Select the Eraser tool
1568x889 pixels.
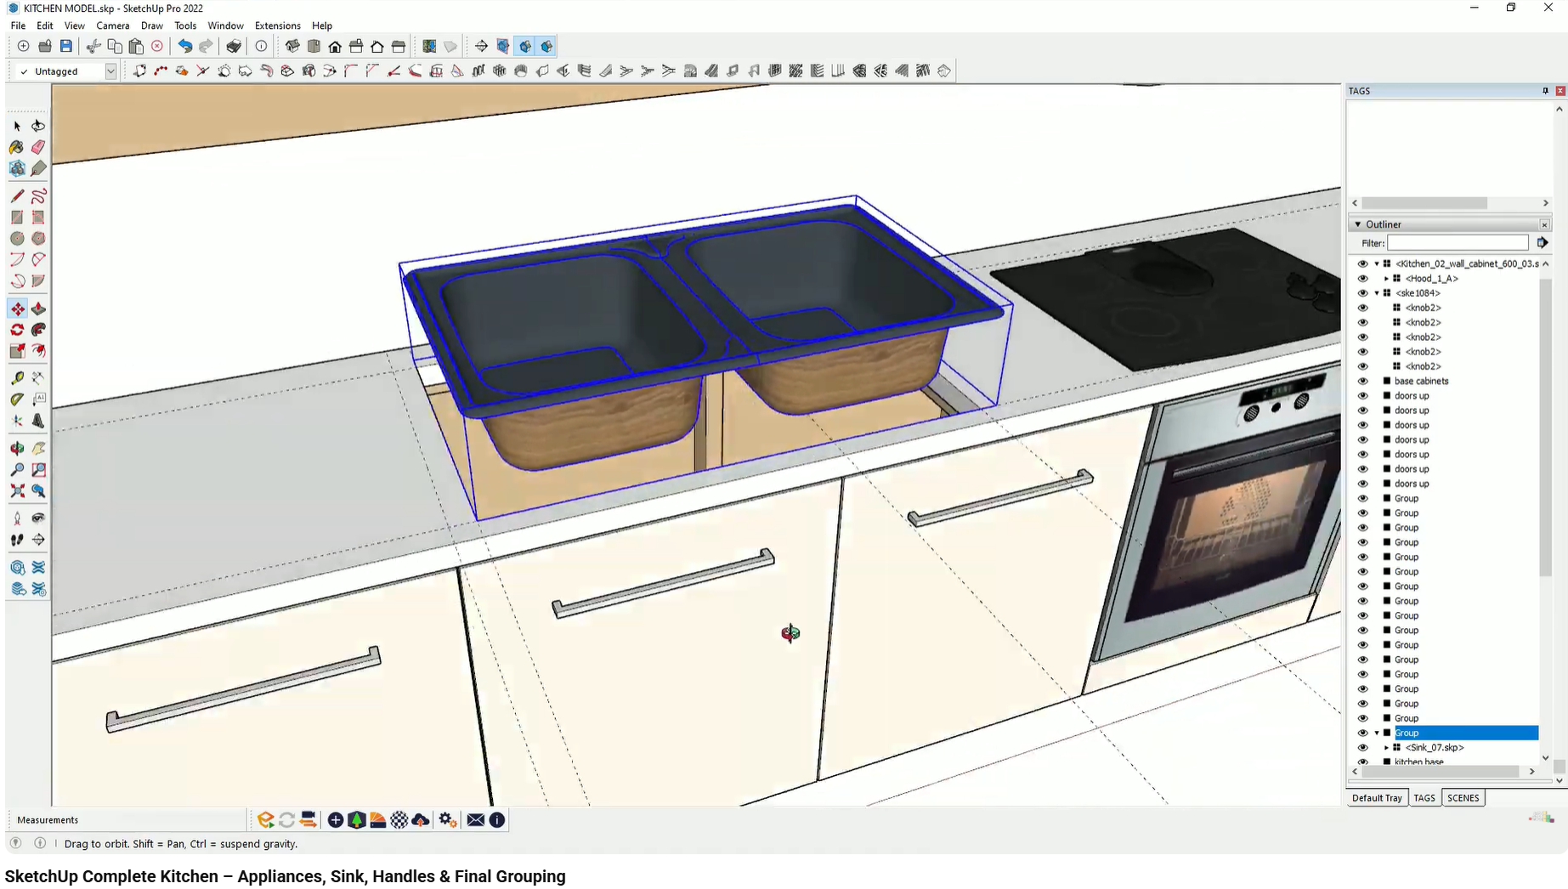(38, 147)
